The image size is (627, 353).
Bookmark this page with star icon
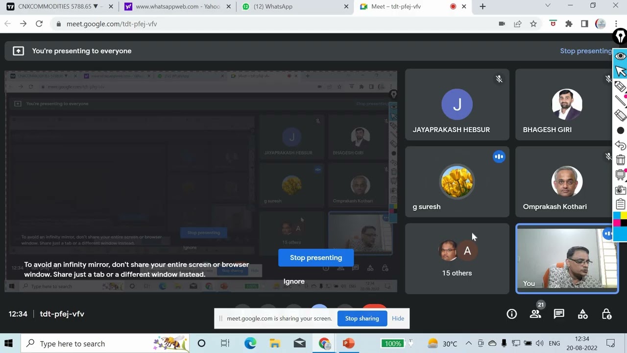point(533,24)
